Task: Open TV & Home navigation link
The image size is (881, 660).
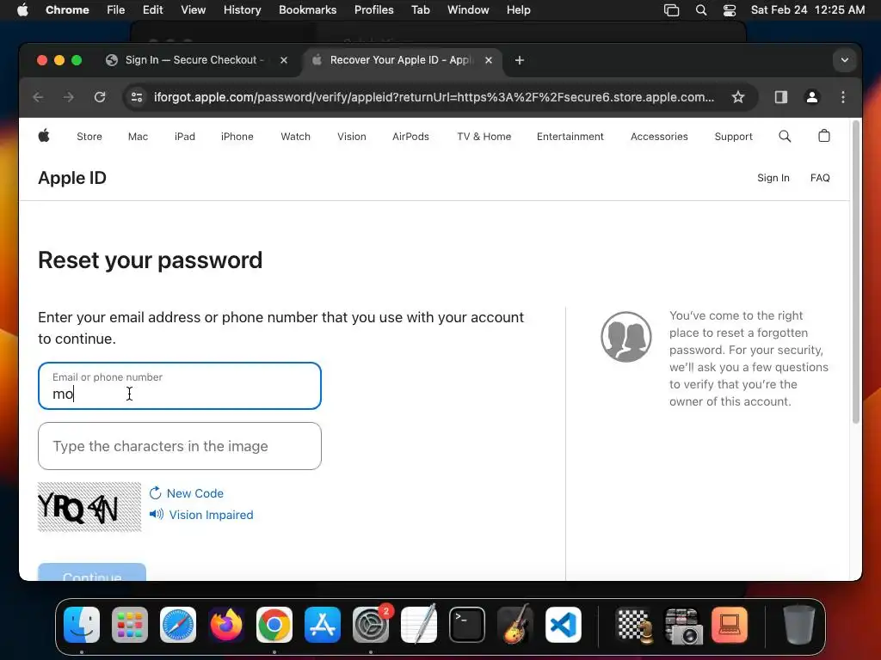Action: [x=484, y=137]
